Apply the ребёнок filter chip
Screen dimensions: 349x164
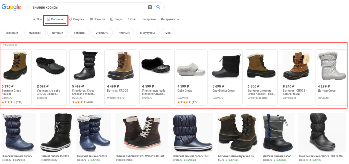coord(79,33)
